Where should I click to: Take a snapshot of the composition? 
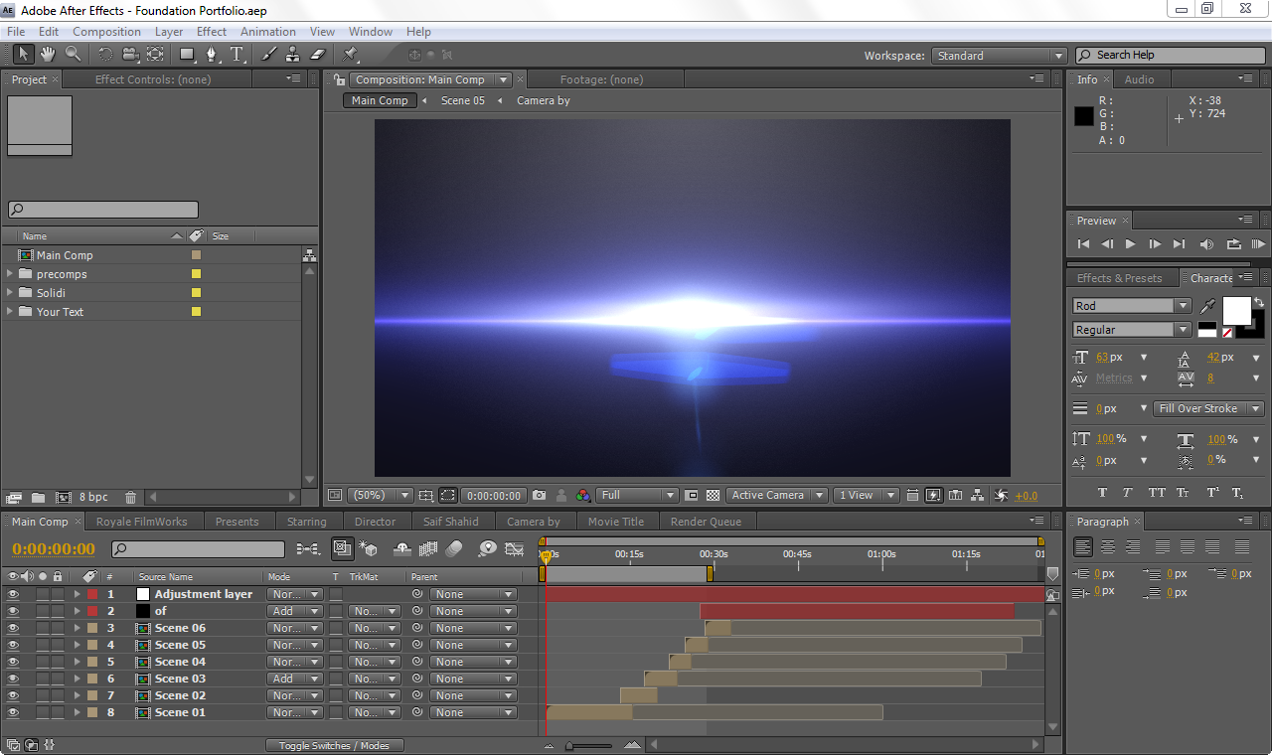tap(539, 494)
